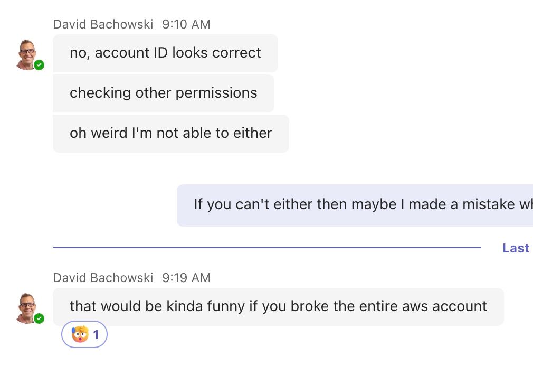Click David Bachowski's avatar at 9:10 AM
Viewport: 533px width, 375px height.
[x=27, y=54]
